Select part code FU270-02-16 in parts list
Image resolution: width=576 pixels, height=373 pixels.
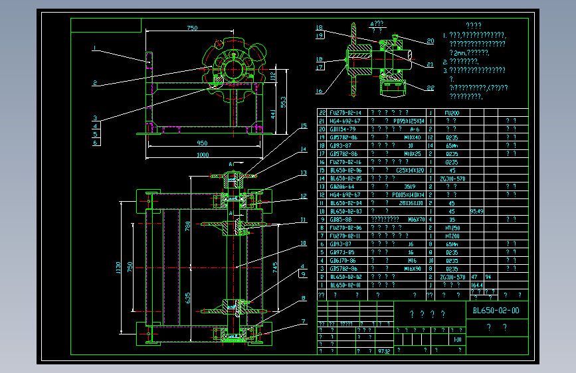[x=345, y=162]
